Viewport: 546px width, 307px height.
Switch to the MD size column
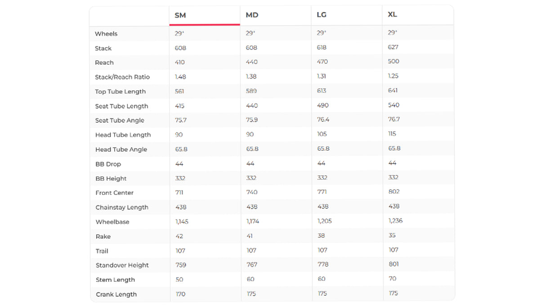[252, 15]
